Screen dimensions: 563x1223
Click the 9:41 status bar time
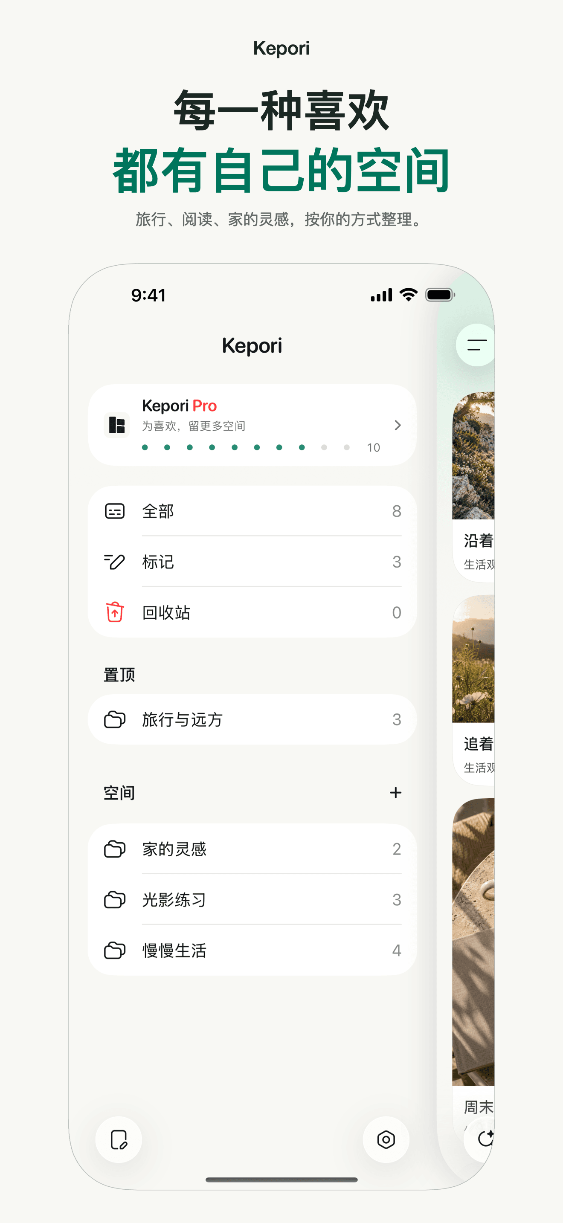(148, 296)
